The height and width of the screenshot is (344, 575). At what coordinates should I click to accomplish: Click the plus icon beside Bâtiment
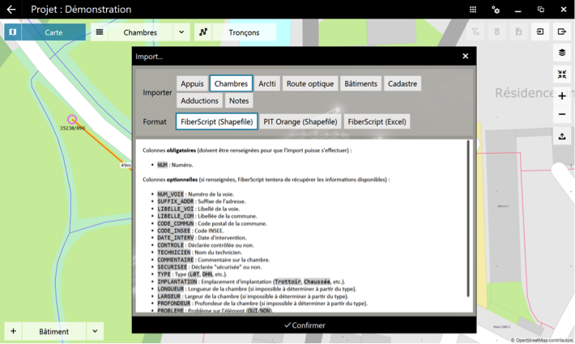13,331
